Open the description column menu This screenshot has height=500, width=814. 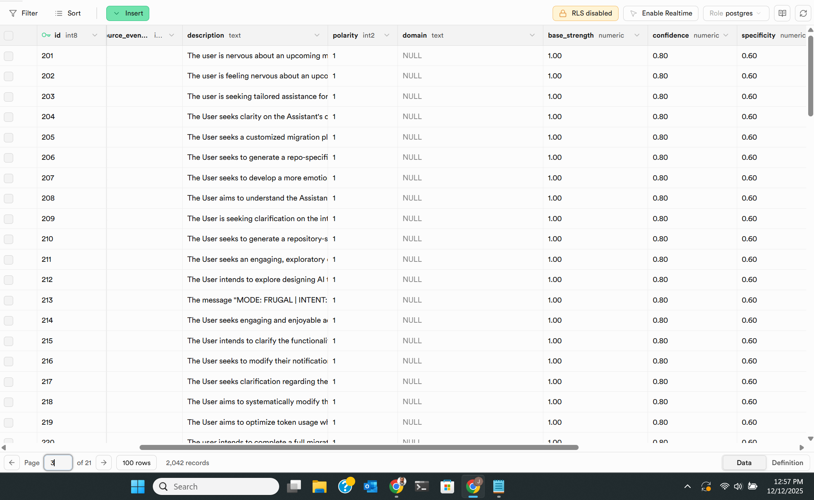click(x=318, y=35)
